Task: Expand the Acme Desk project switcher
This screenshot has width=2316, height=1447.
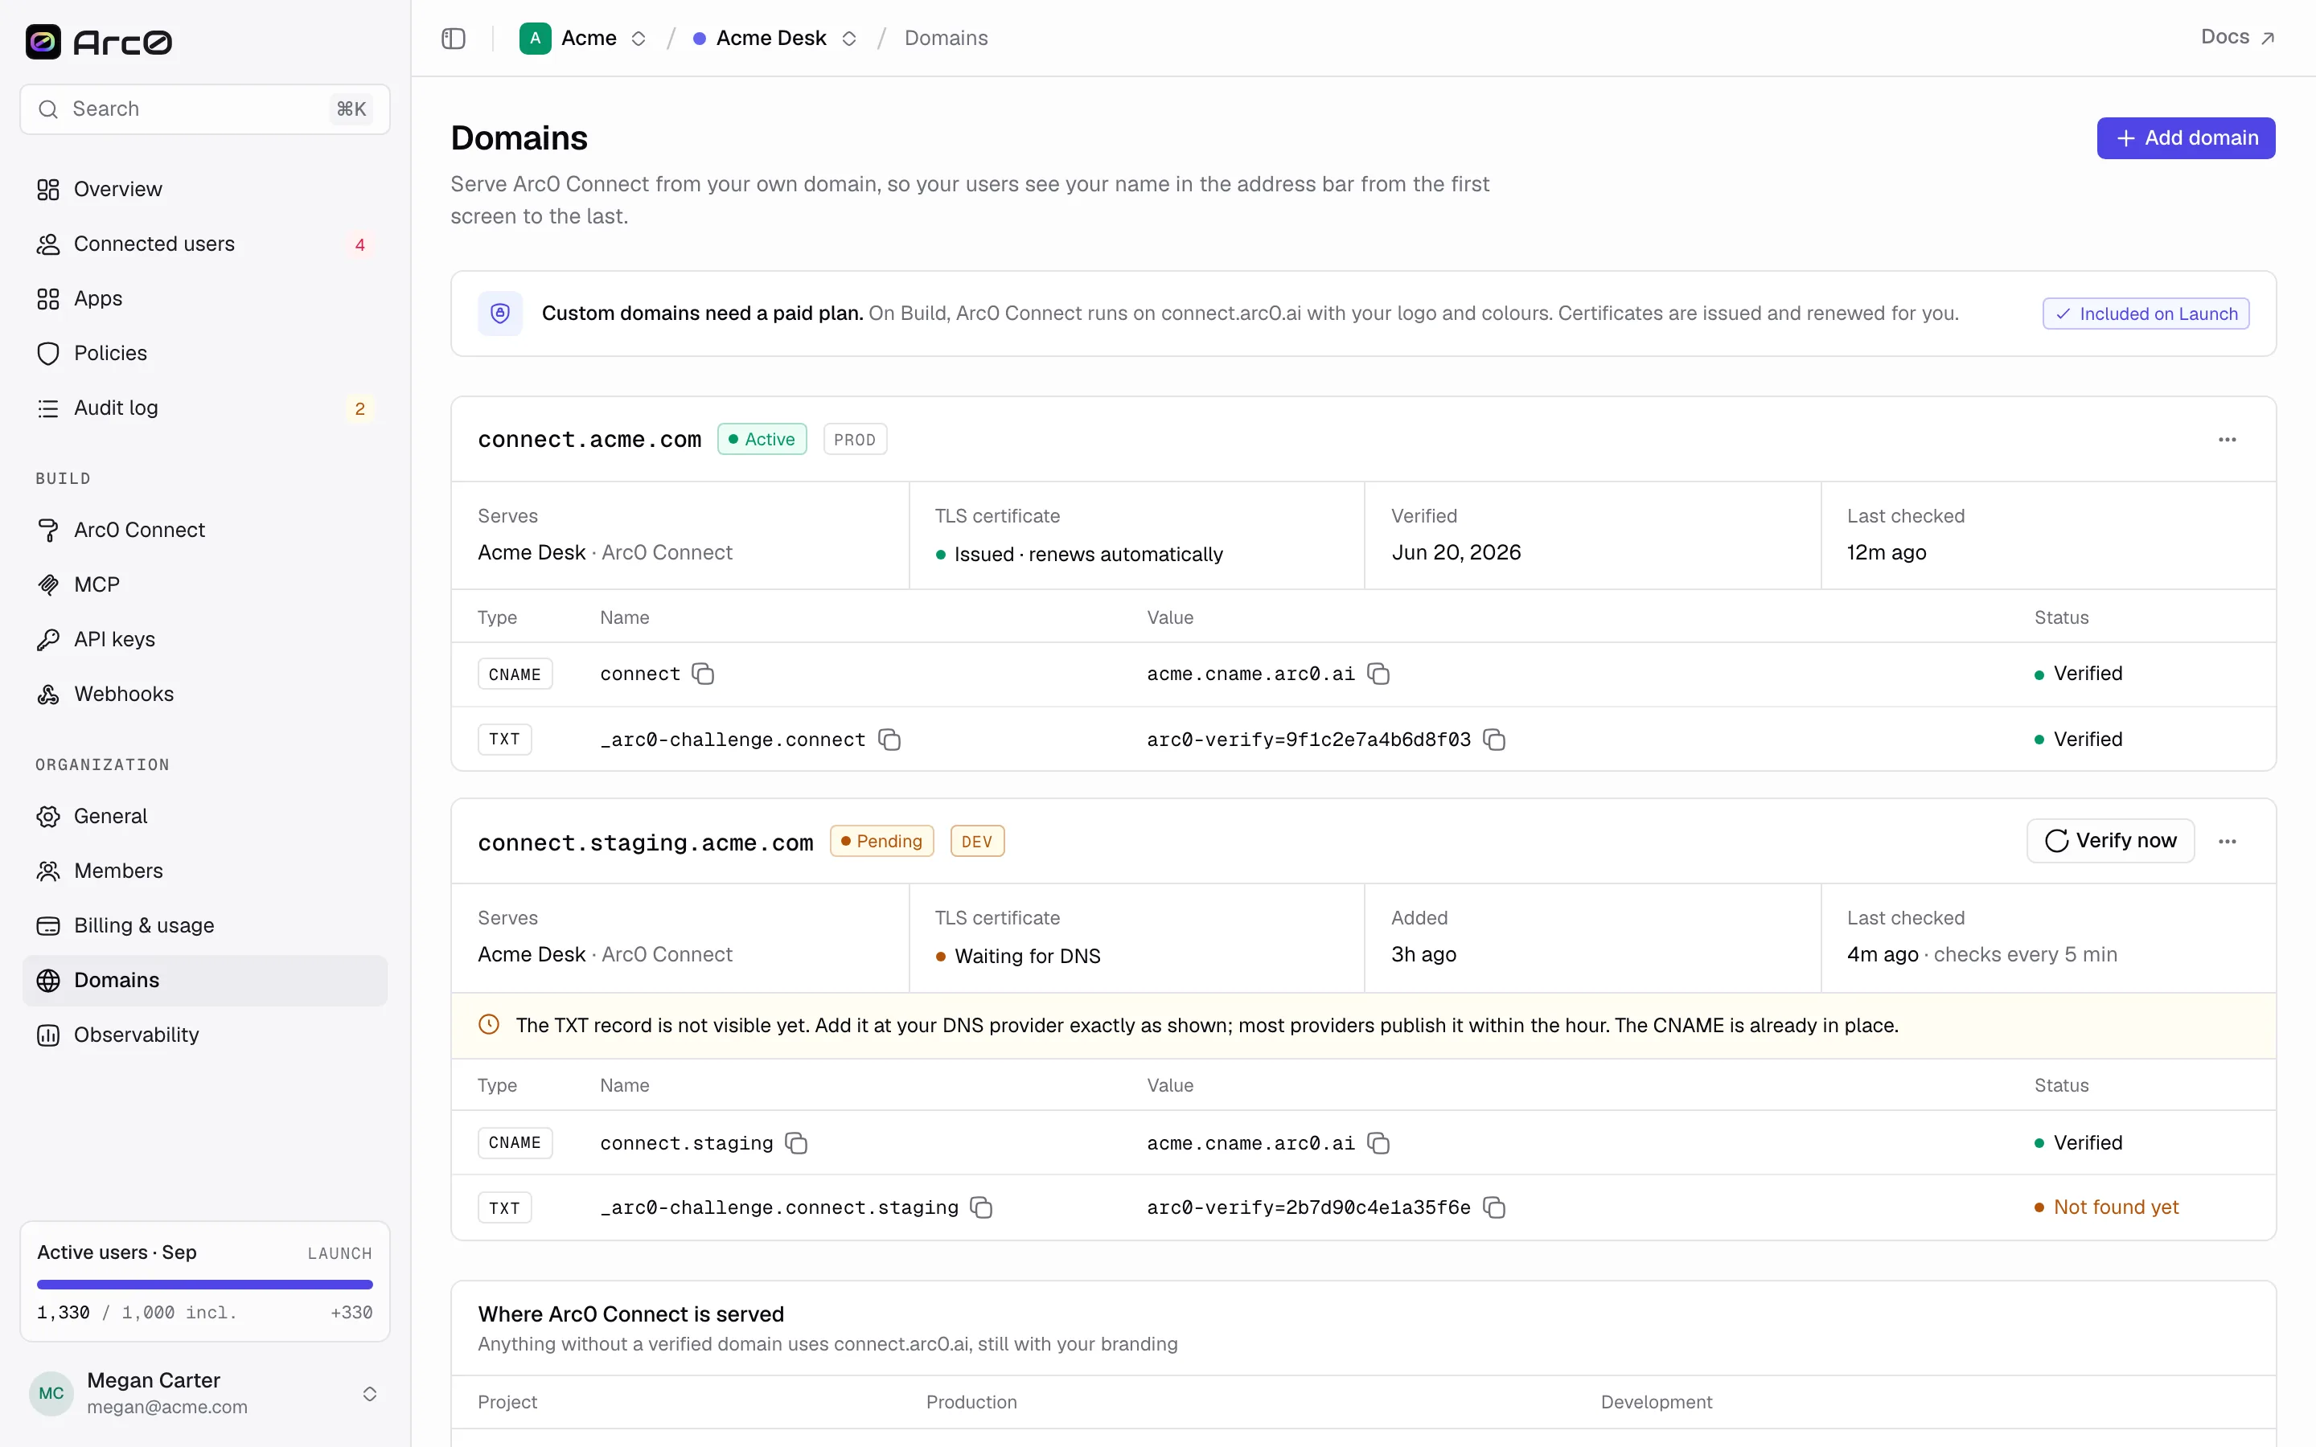Action: pyautogui.click(x=849, y=39)
